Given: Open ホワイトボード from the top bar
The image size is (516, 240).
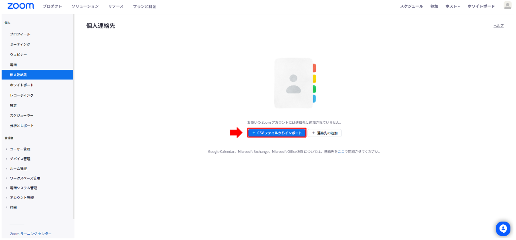Looking at the screenshot, I should 481,6.
